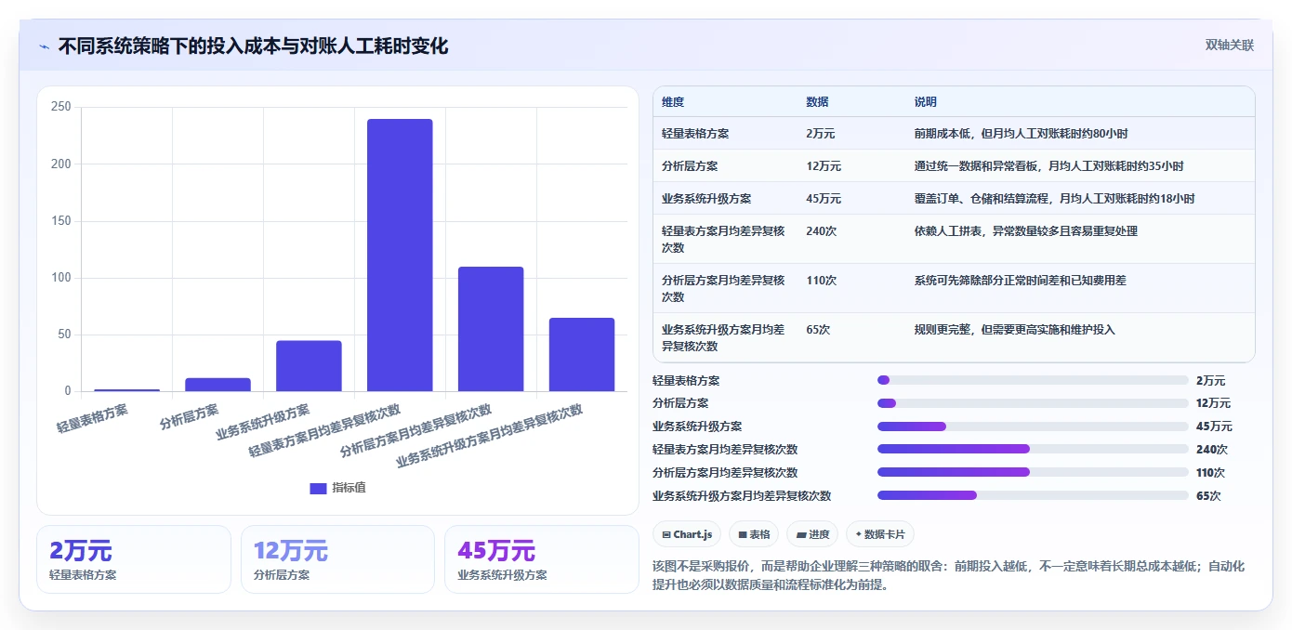Select the Chart.js tag
Image resolution: width=1292 pixels, height=630 pixels.
pyautogui.click(x=687, y=534)
